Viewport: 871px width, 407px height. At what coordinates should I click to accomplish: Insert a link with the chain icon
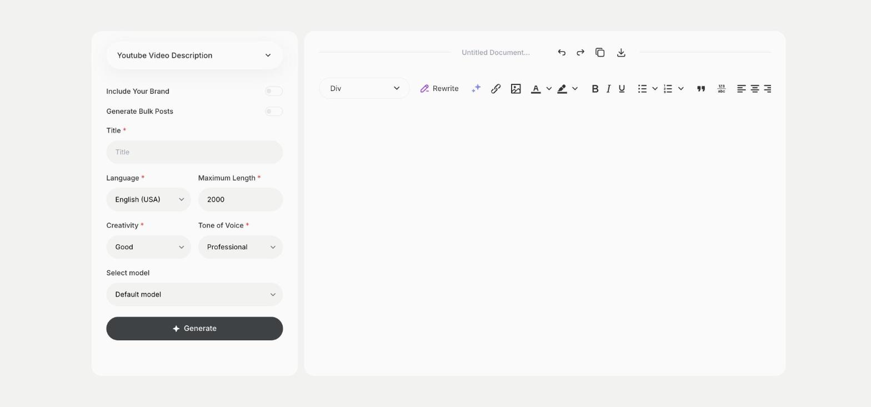(x=495, y=89)
